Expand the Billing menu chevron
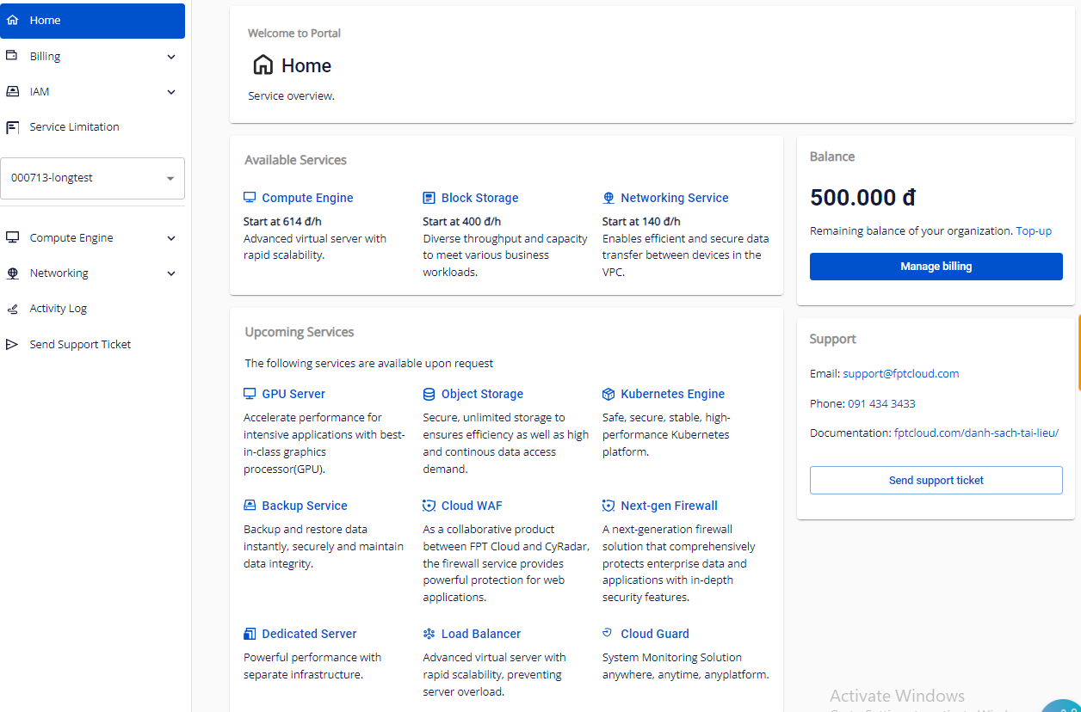 171,57
